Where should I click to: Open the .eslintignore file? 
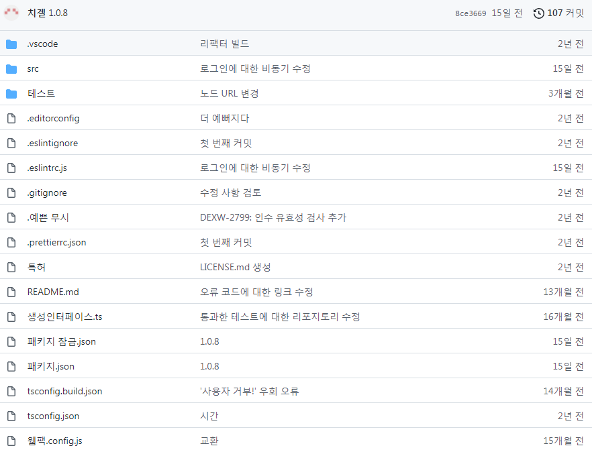[52, 144]
